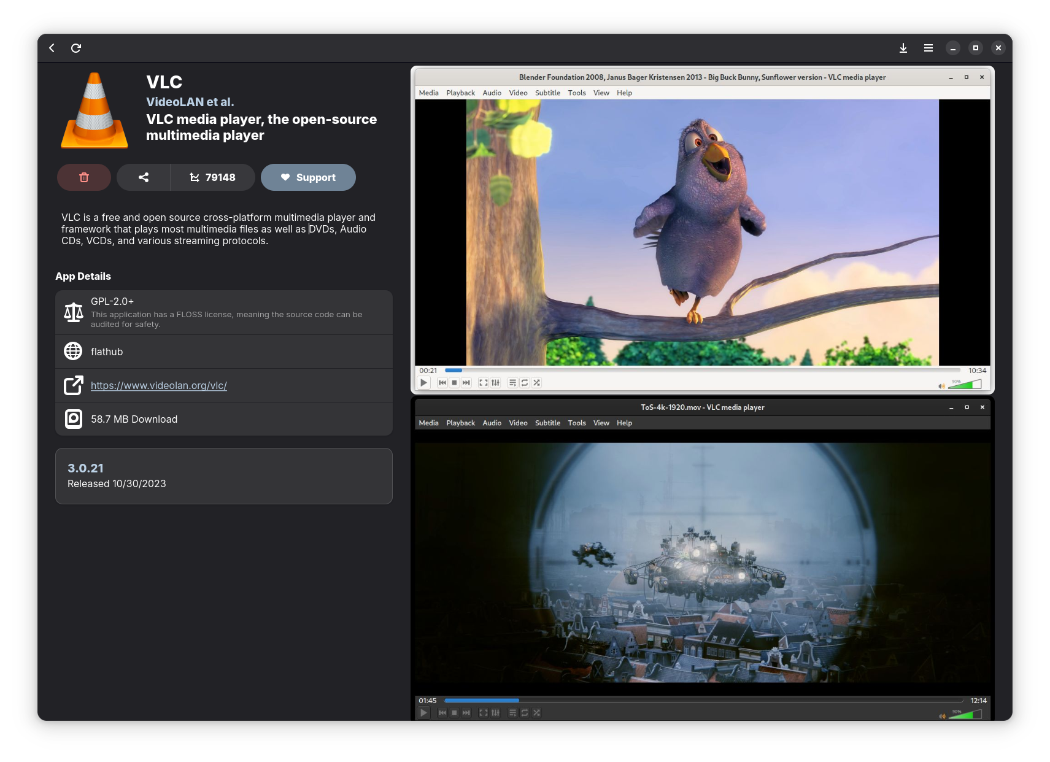Click the share icon button
This screenshot has height=762, width=1050.
click(144, 177)
